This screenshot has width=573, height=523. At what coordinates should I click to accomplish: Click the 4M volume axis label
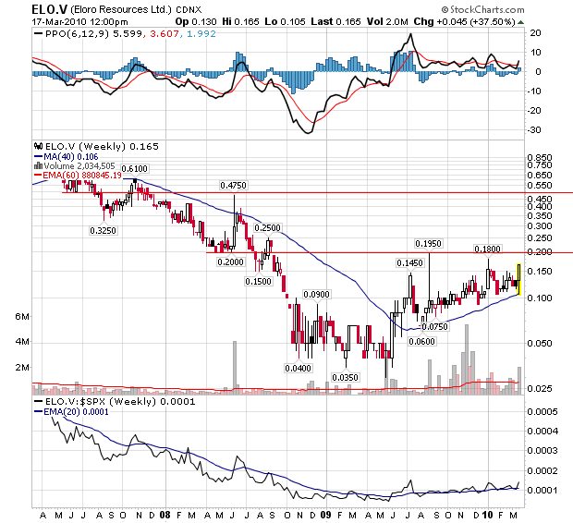[x=22, y=342]
